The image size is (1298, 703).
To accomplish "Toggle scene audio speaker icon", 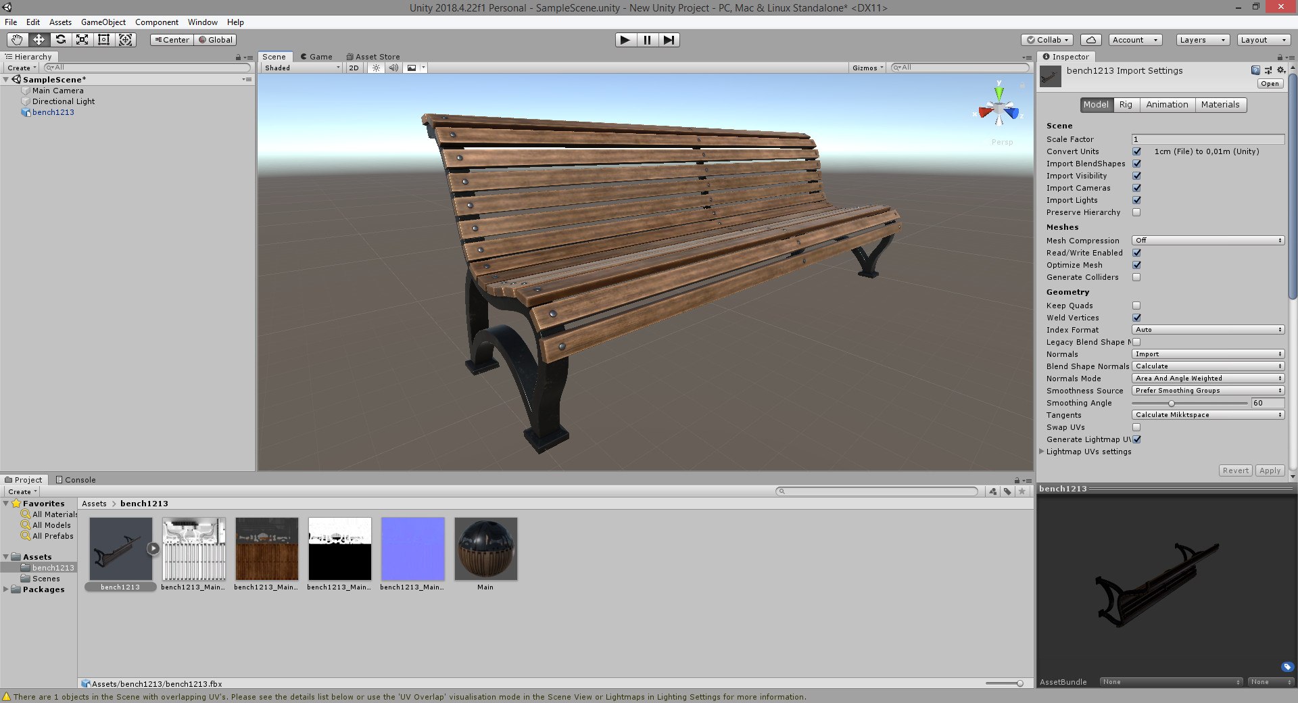I will point(393,68).
